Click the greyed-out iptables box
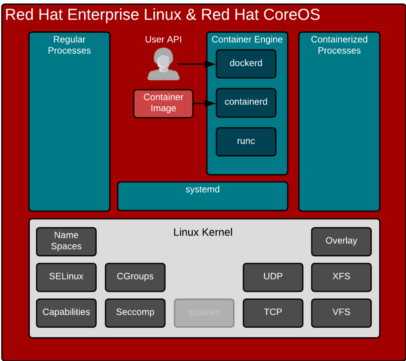Viewport: 406px width, 361px height. [204, 313]
